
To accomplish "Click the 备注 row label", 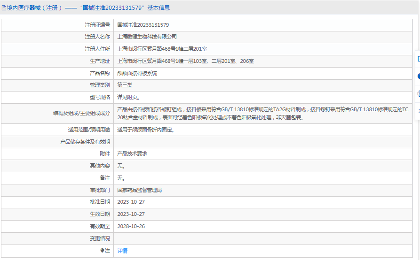I will [x=105, y=178].
